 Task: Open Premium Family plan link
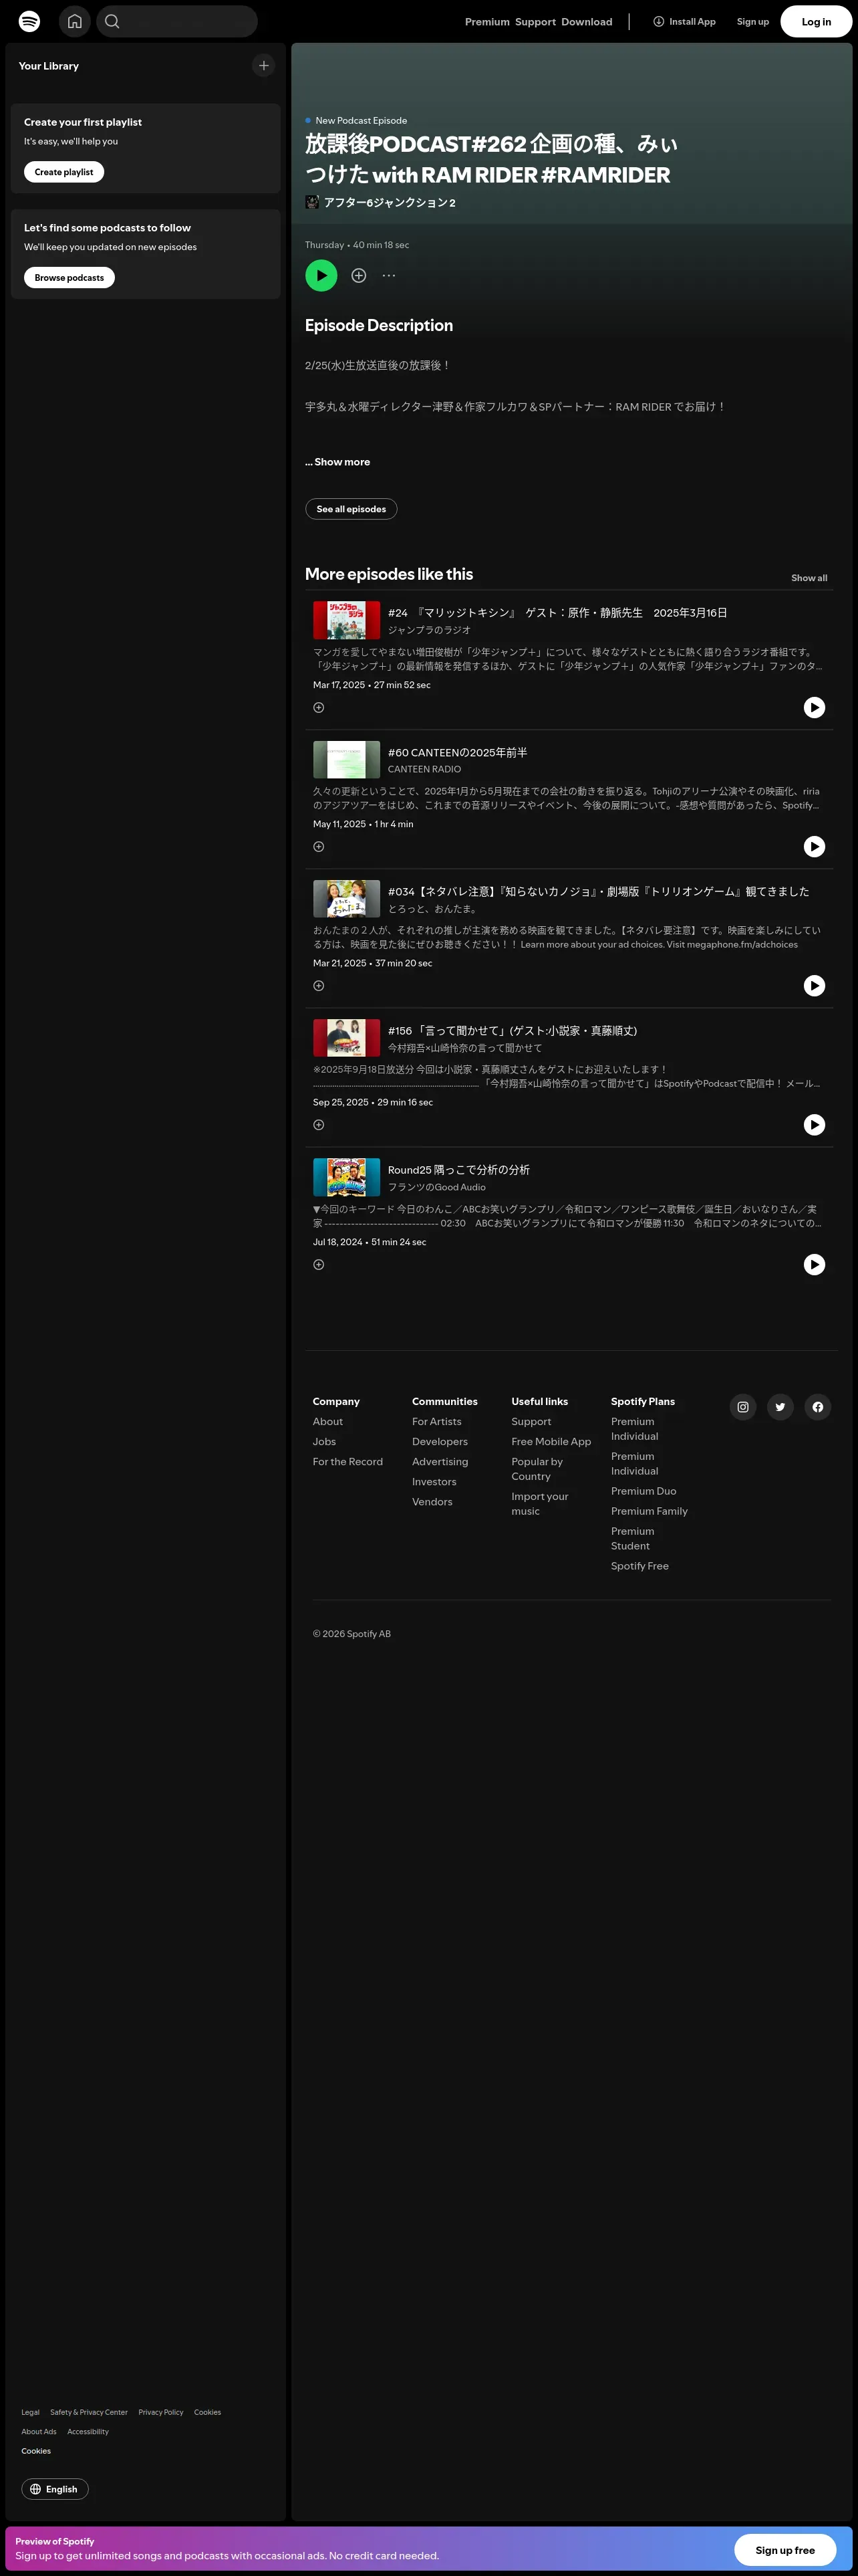coord(650,1511)
